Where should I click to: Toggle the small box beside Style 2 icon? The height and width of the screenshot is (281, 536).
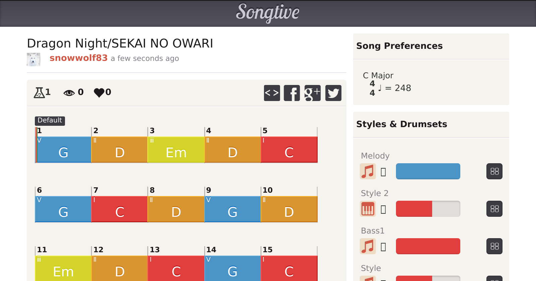(384, 209)
